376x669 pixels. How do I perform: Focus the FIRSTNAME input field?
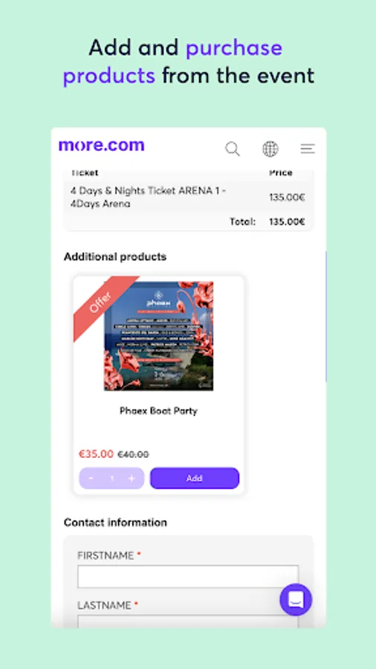coord(188,577)
